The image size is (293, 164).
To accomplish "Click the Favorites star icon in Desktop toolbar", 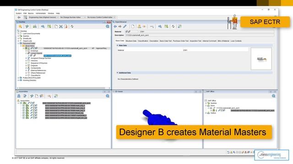I will (x=20, y=26).
